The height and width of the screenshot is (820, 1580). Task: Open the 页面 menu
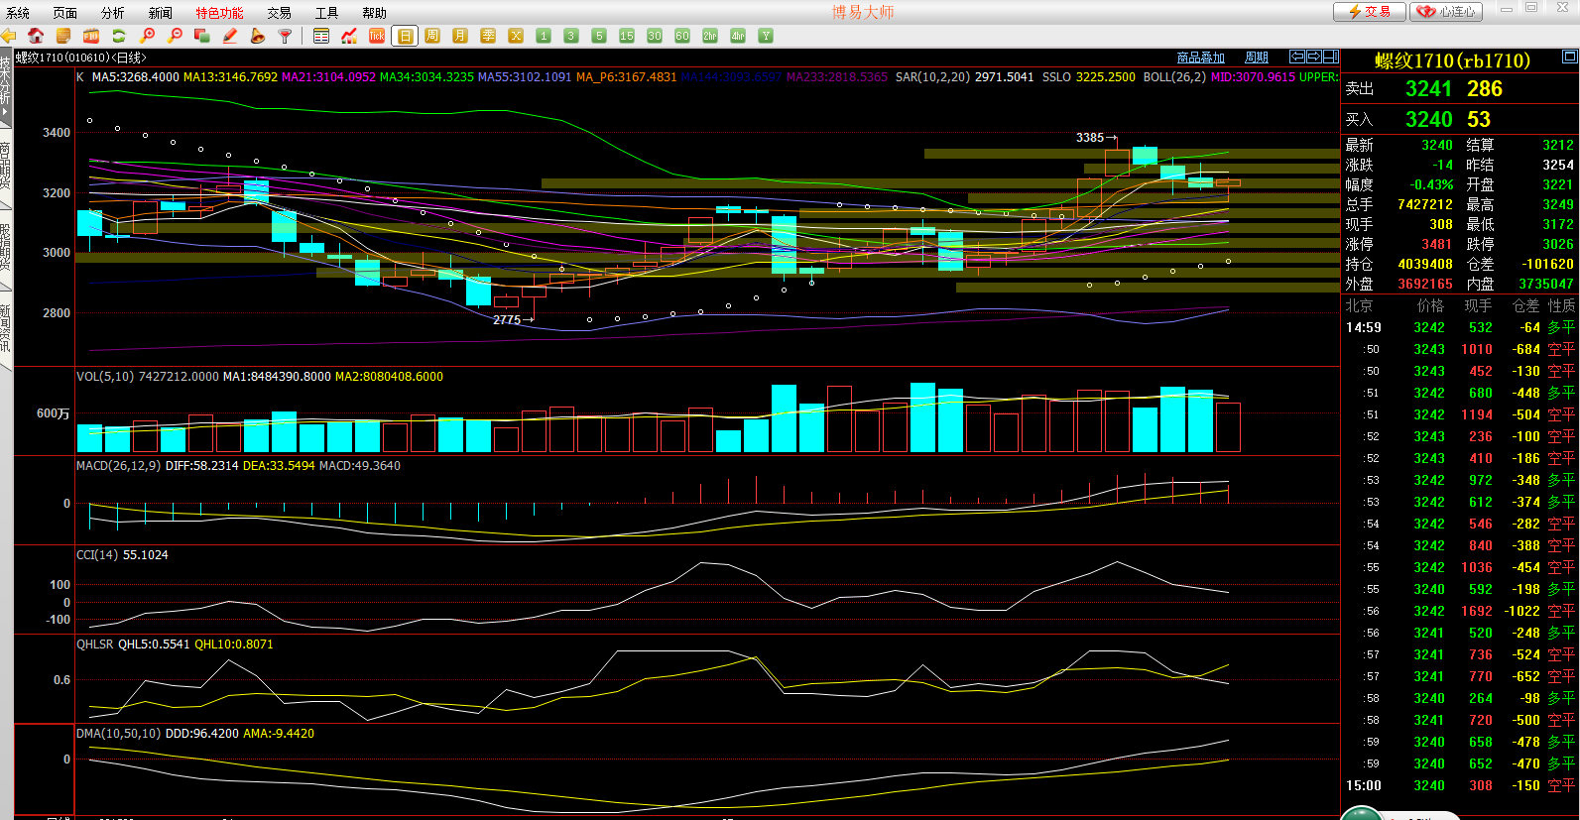[65, 13]
